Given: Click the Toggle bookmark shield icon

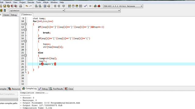Looking at the screenshot, I should 64,6.
